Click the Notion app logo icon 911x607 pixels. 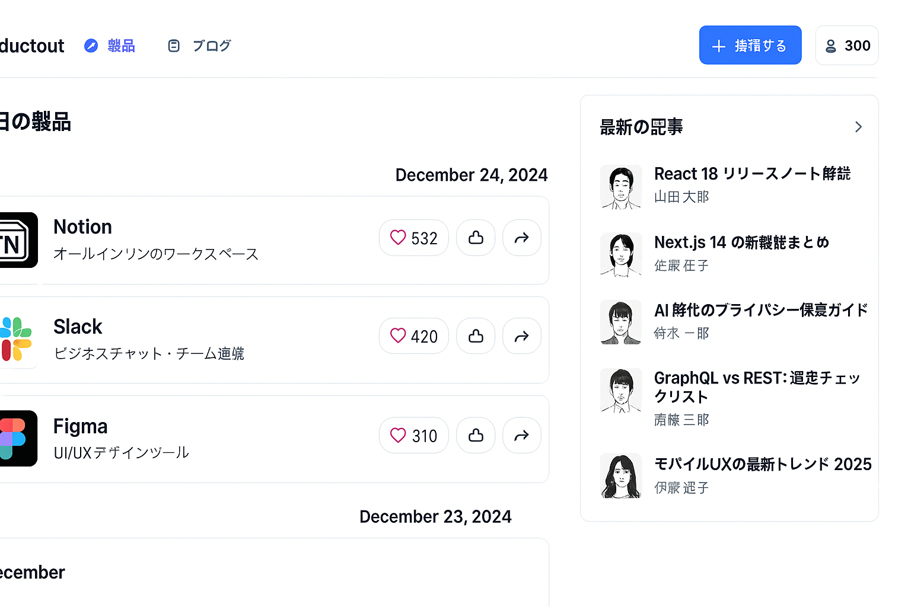(x=18, y=240)
